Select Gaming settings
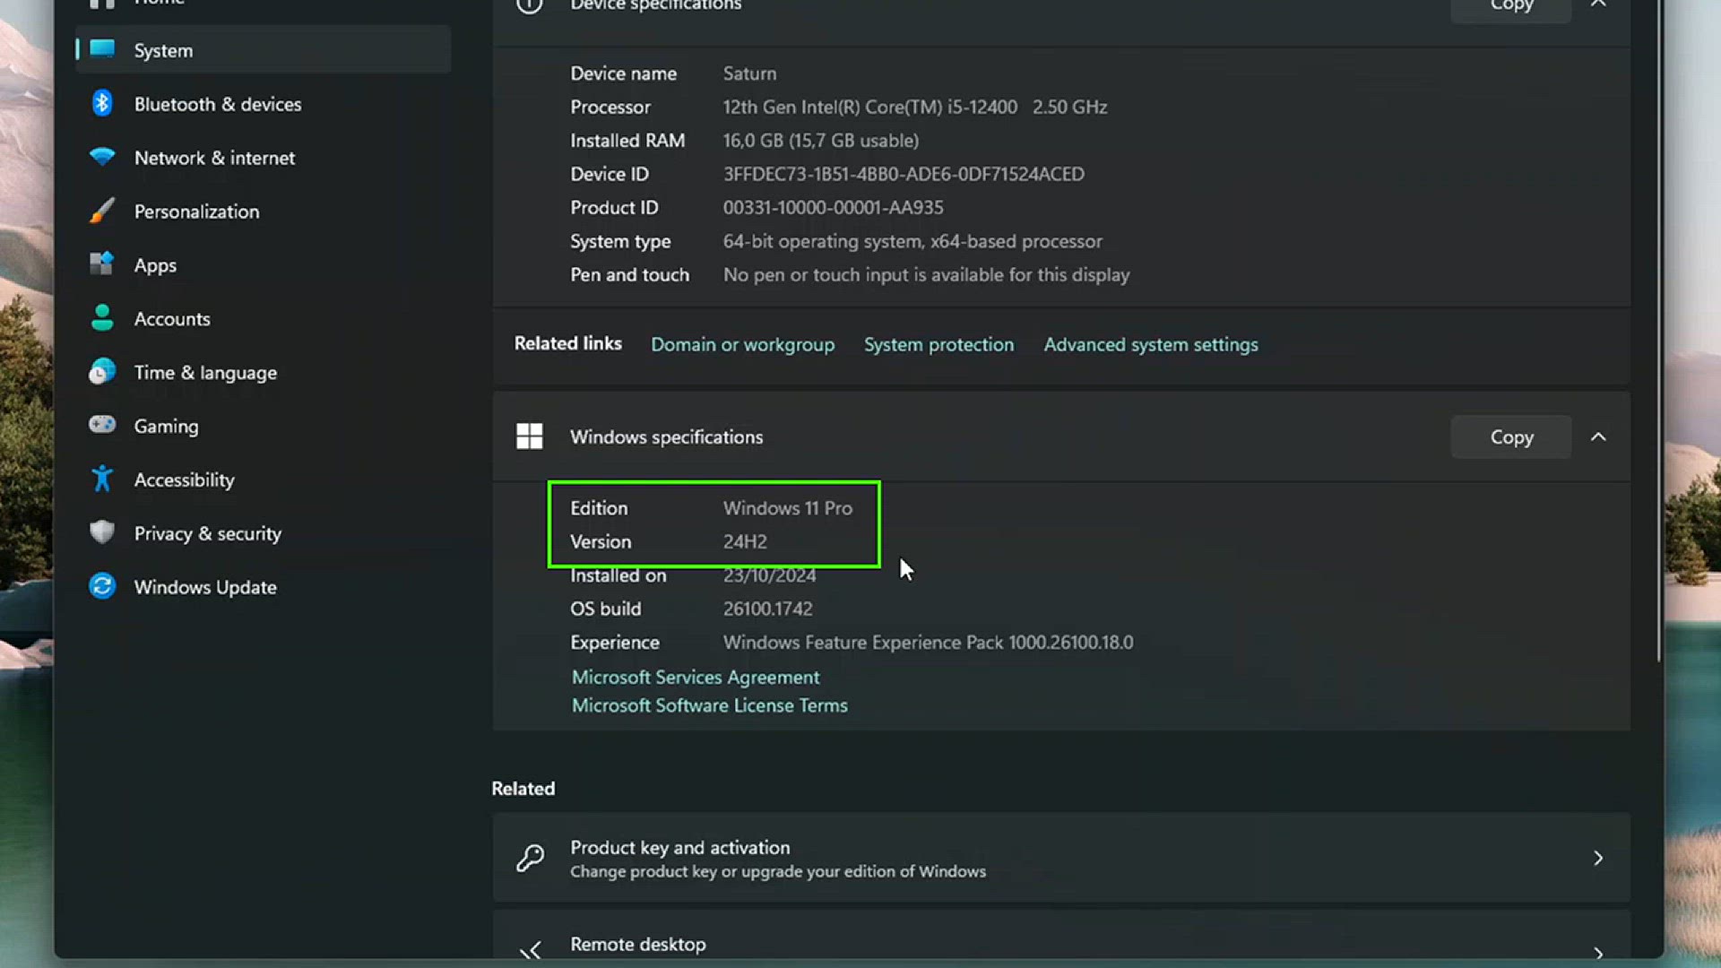The height and width of the screenshot is (968, 1721). coord(263,427)
